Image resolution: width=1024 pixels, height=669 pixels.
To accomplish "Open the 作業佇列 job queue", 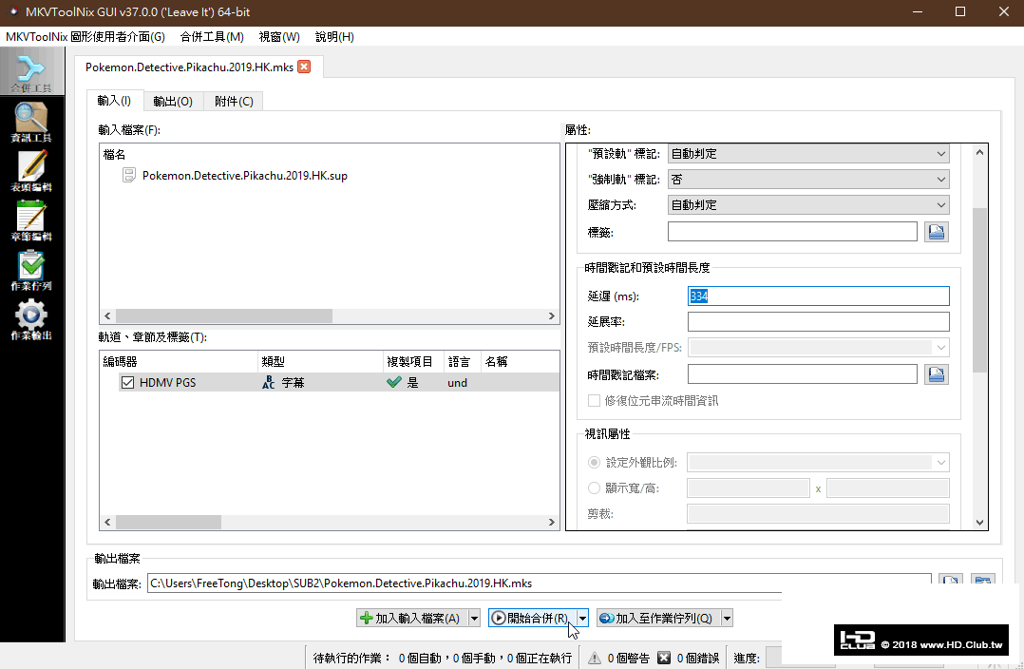I will (31, 271).
